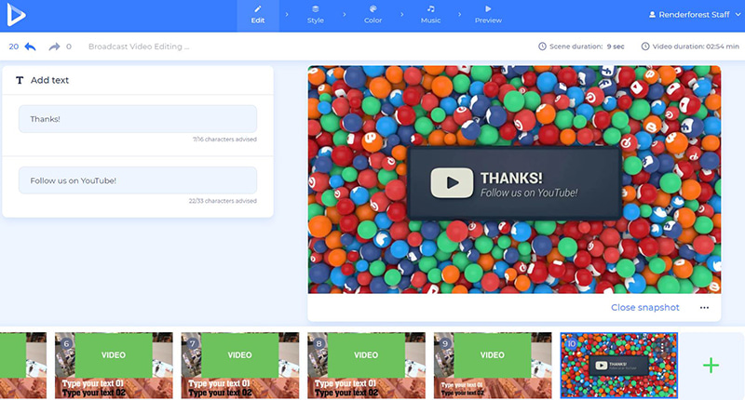This screenshot has height=400, width=745.
Task: Open the Edit step tab
Action: [x=258, y=15]
